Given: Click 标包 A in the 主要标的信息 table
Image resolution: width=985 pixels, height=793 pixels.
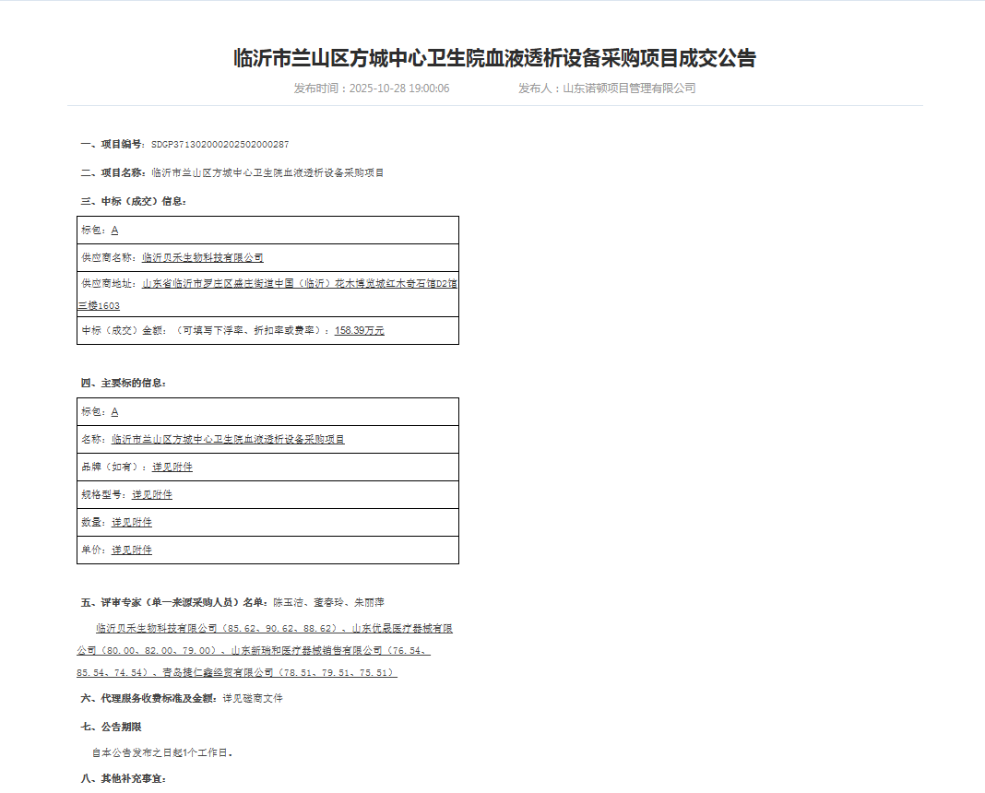Looking at the screenshot, I should (x=115, y=412).
